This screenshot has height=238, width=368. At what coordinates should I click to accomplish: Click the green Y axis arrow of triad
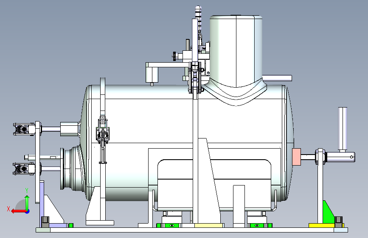(x=27, y=202)
